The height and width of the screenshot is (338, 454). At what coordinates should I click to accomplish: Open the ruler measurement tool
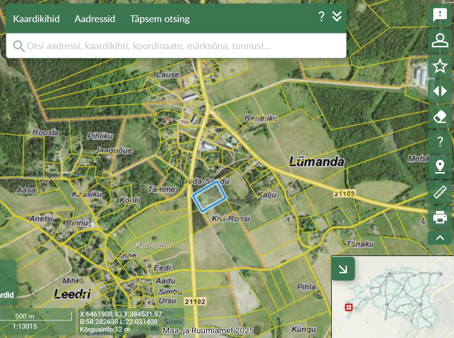tap(440, 192)
